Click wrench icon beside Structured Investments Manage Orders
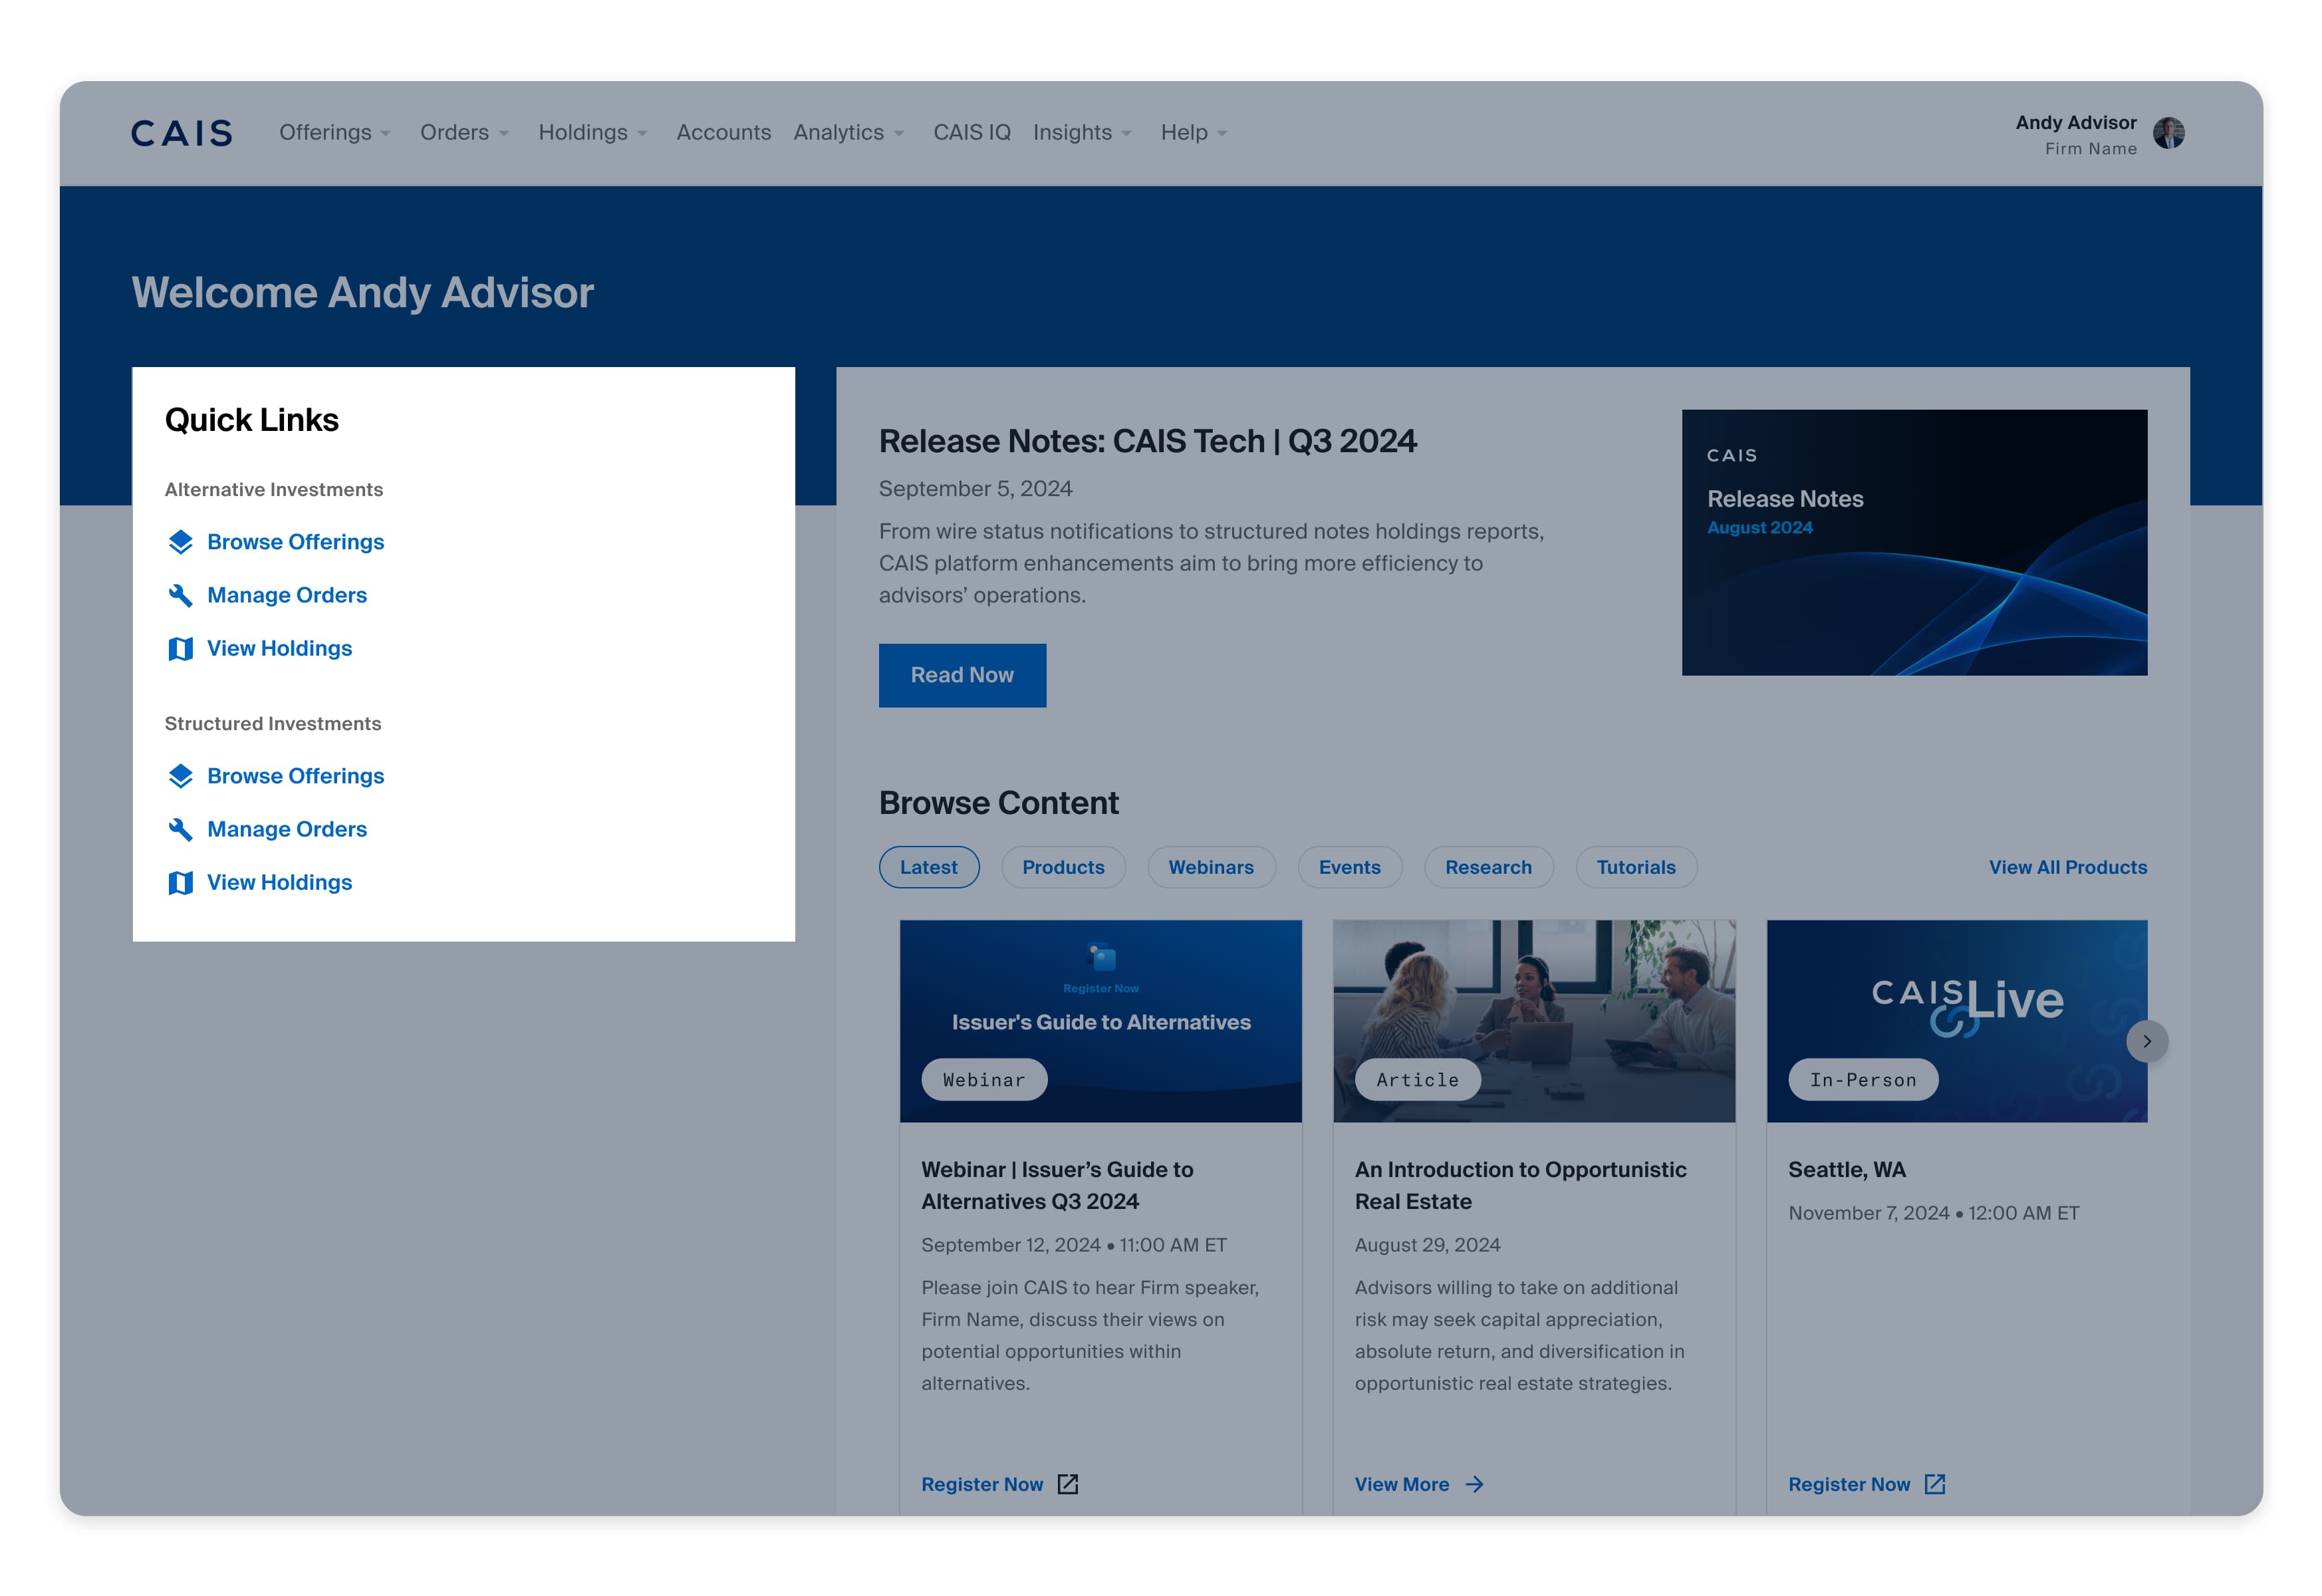 pos(180,829)
